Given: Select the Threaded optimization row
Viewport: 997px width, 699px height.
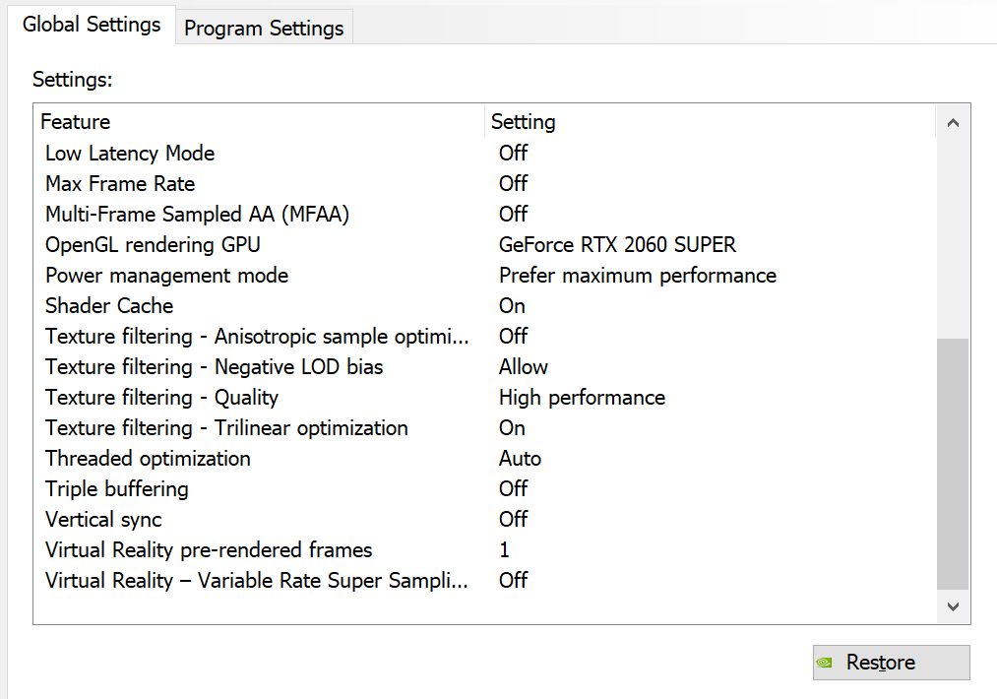Looking at the screenshot, I should point(484,459).
